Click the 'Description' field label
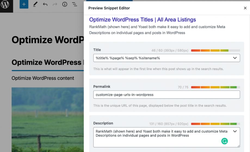This screenshot has width=250, height=152. (103, 123)
